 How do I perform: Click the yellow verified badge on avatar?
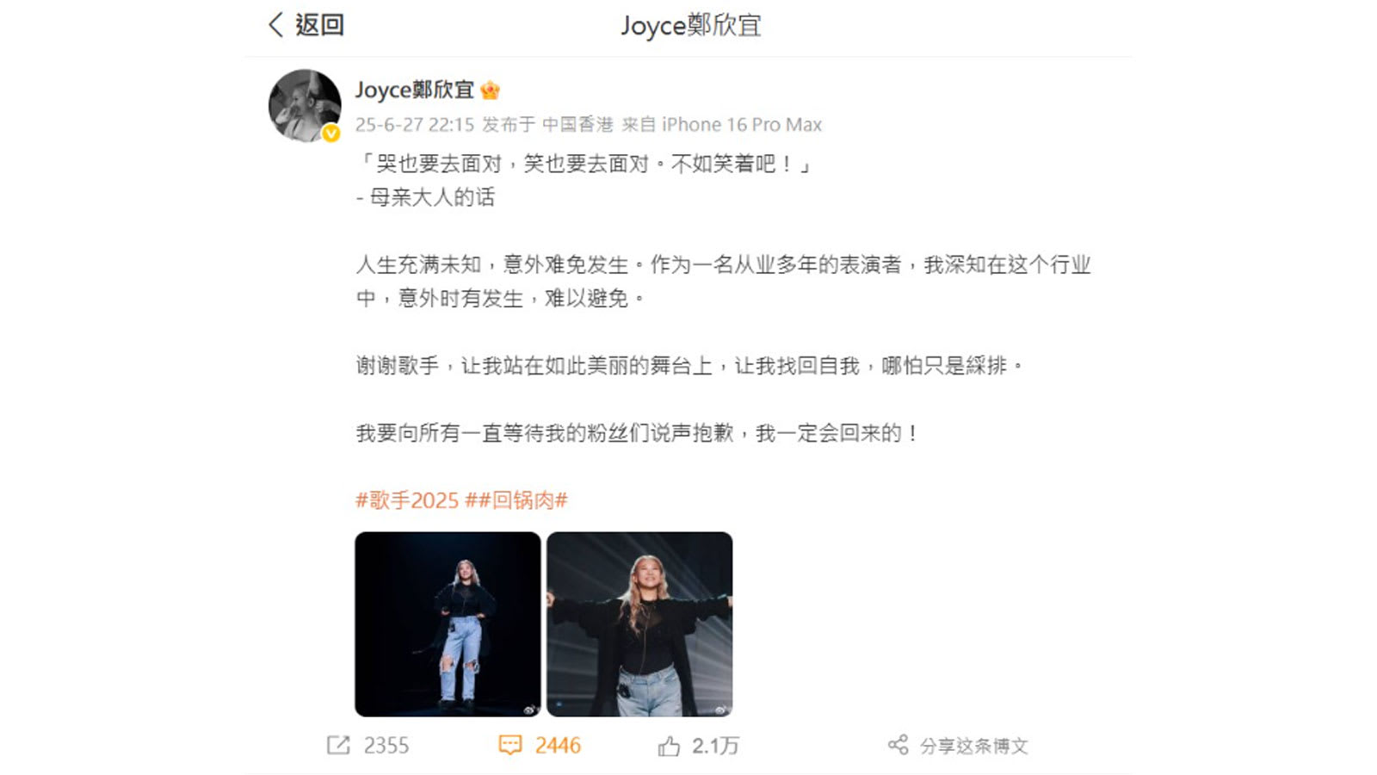click(x=331, y=133)
